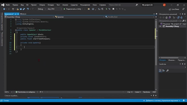Expand the dropdown arrow next to Подключить к Unity

82,9
